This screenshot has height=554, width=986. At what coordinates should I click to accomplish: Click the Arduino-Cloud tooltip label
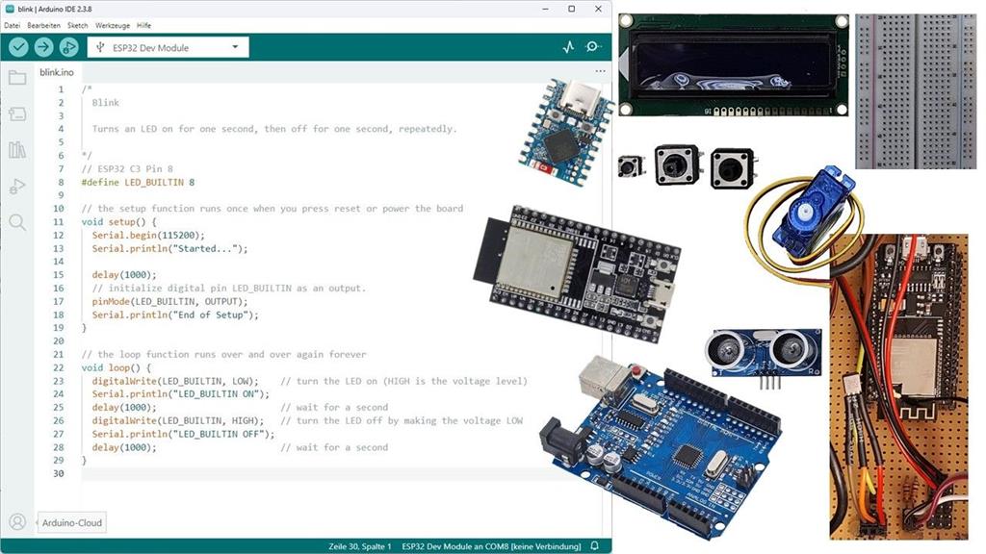click(x=71, y=522)
